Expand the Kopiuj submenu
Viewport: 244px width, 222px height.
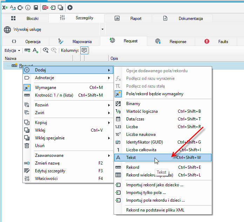pos(68,123)
